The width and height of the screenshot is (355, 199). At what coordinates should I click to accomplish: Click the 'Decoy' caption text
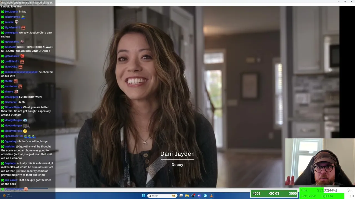177,165
